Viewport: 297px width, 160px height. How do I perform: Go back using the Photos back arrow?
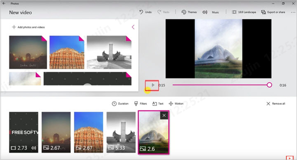(4, 4)
